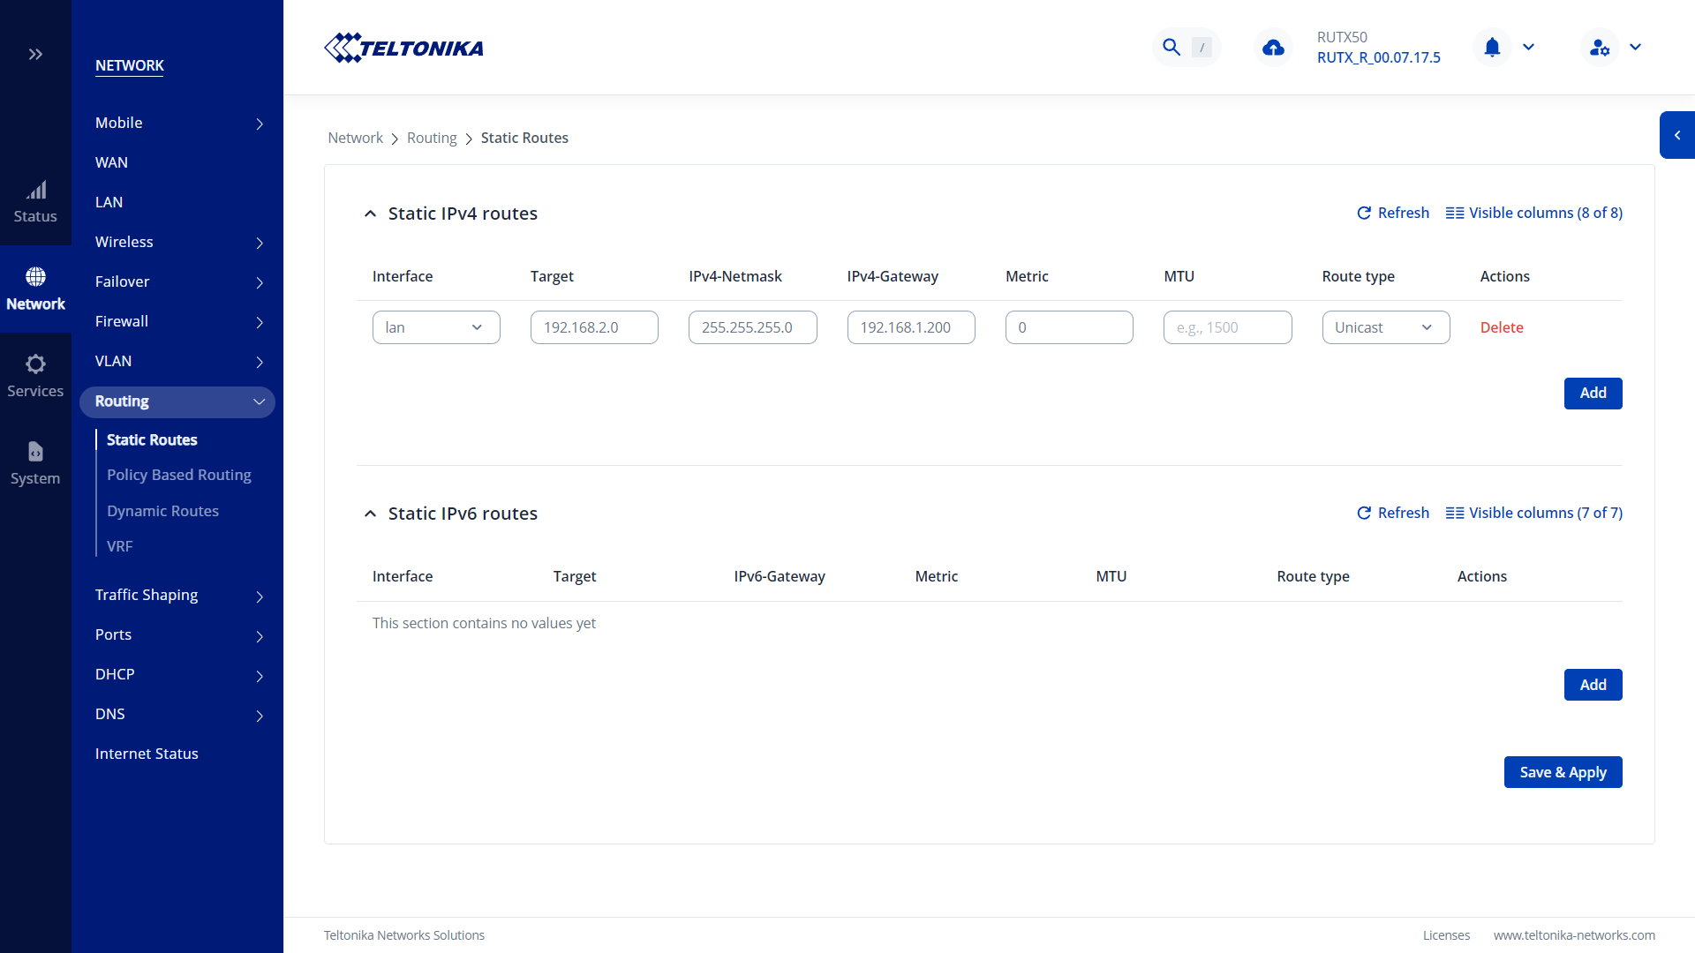Open the Unicast route type dropdown

(1385, 328)
